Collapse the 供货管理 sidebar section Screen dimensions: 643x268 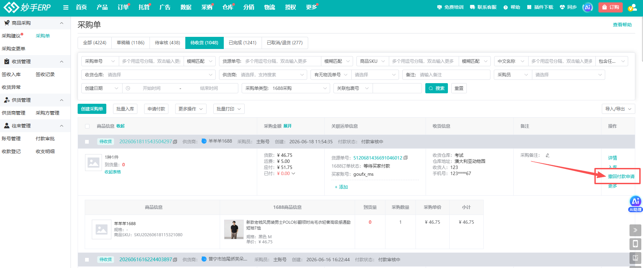pos(61,100)
